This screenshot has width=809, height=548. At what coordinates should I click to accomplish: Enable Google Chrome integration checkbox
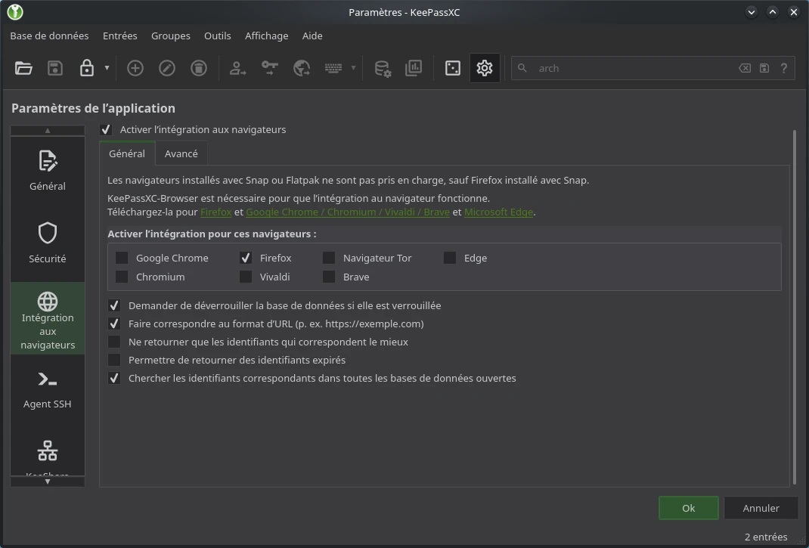tap(122, 258)
